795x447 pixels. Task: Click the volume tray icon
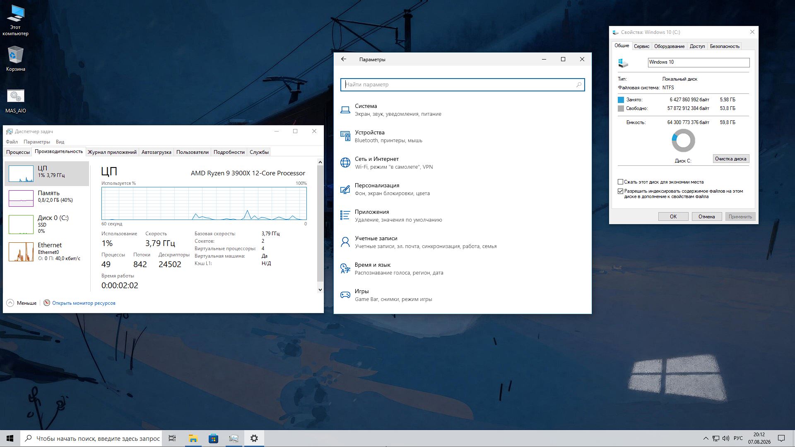[x=726, y=438]
